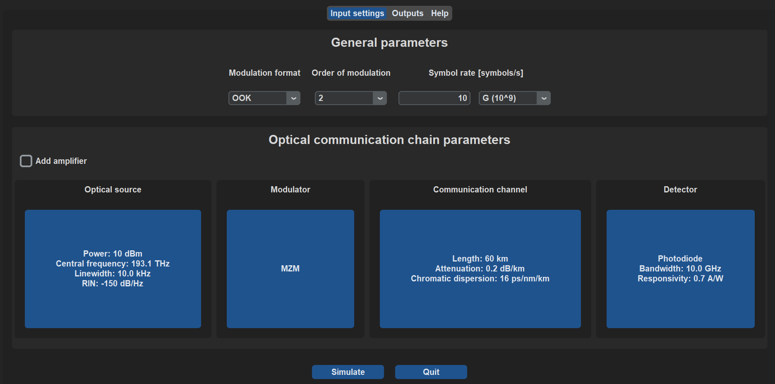This screenshot has height=384, width=775.
Task: Switch to the Outputs tab
Action: [407, 13]
